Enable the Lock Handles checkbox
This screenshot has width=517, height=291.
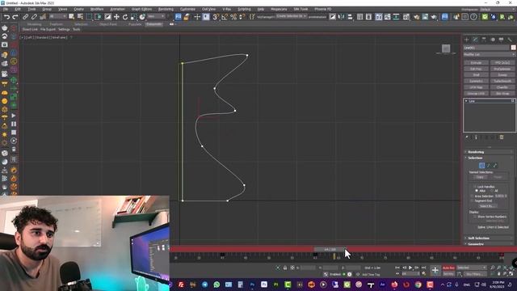(x=475, y=187)
